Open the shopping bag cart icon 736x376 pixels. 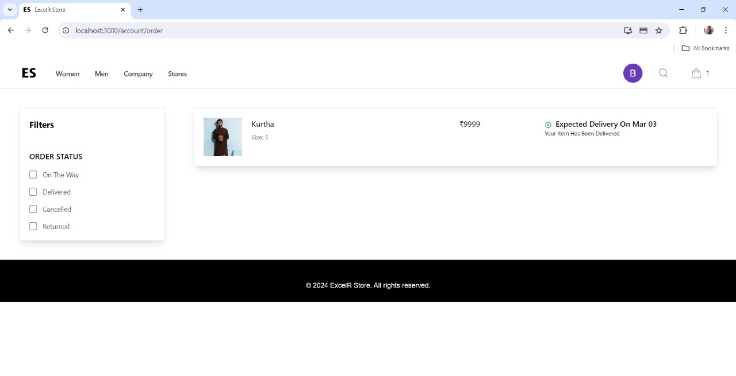pos(696,73)
